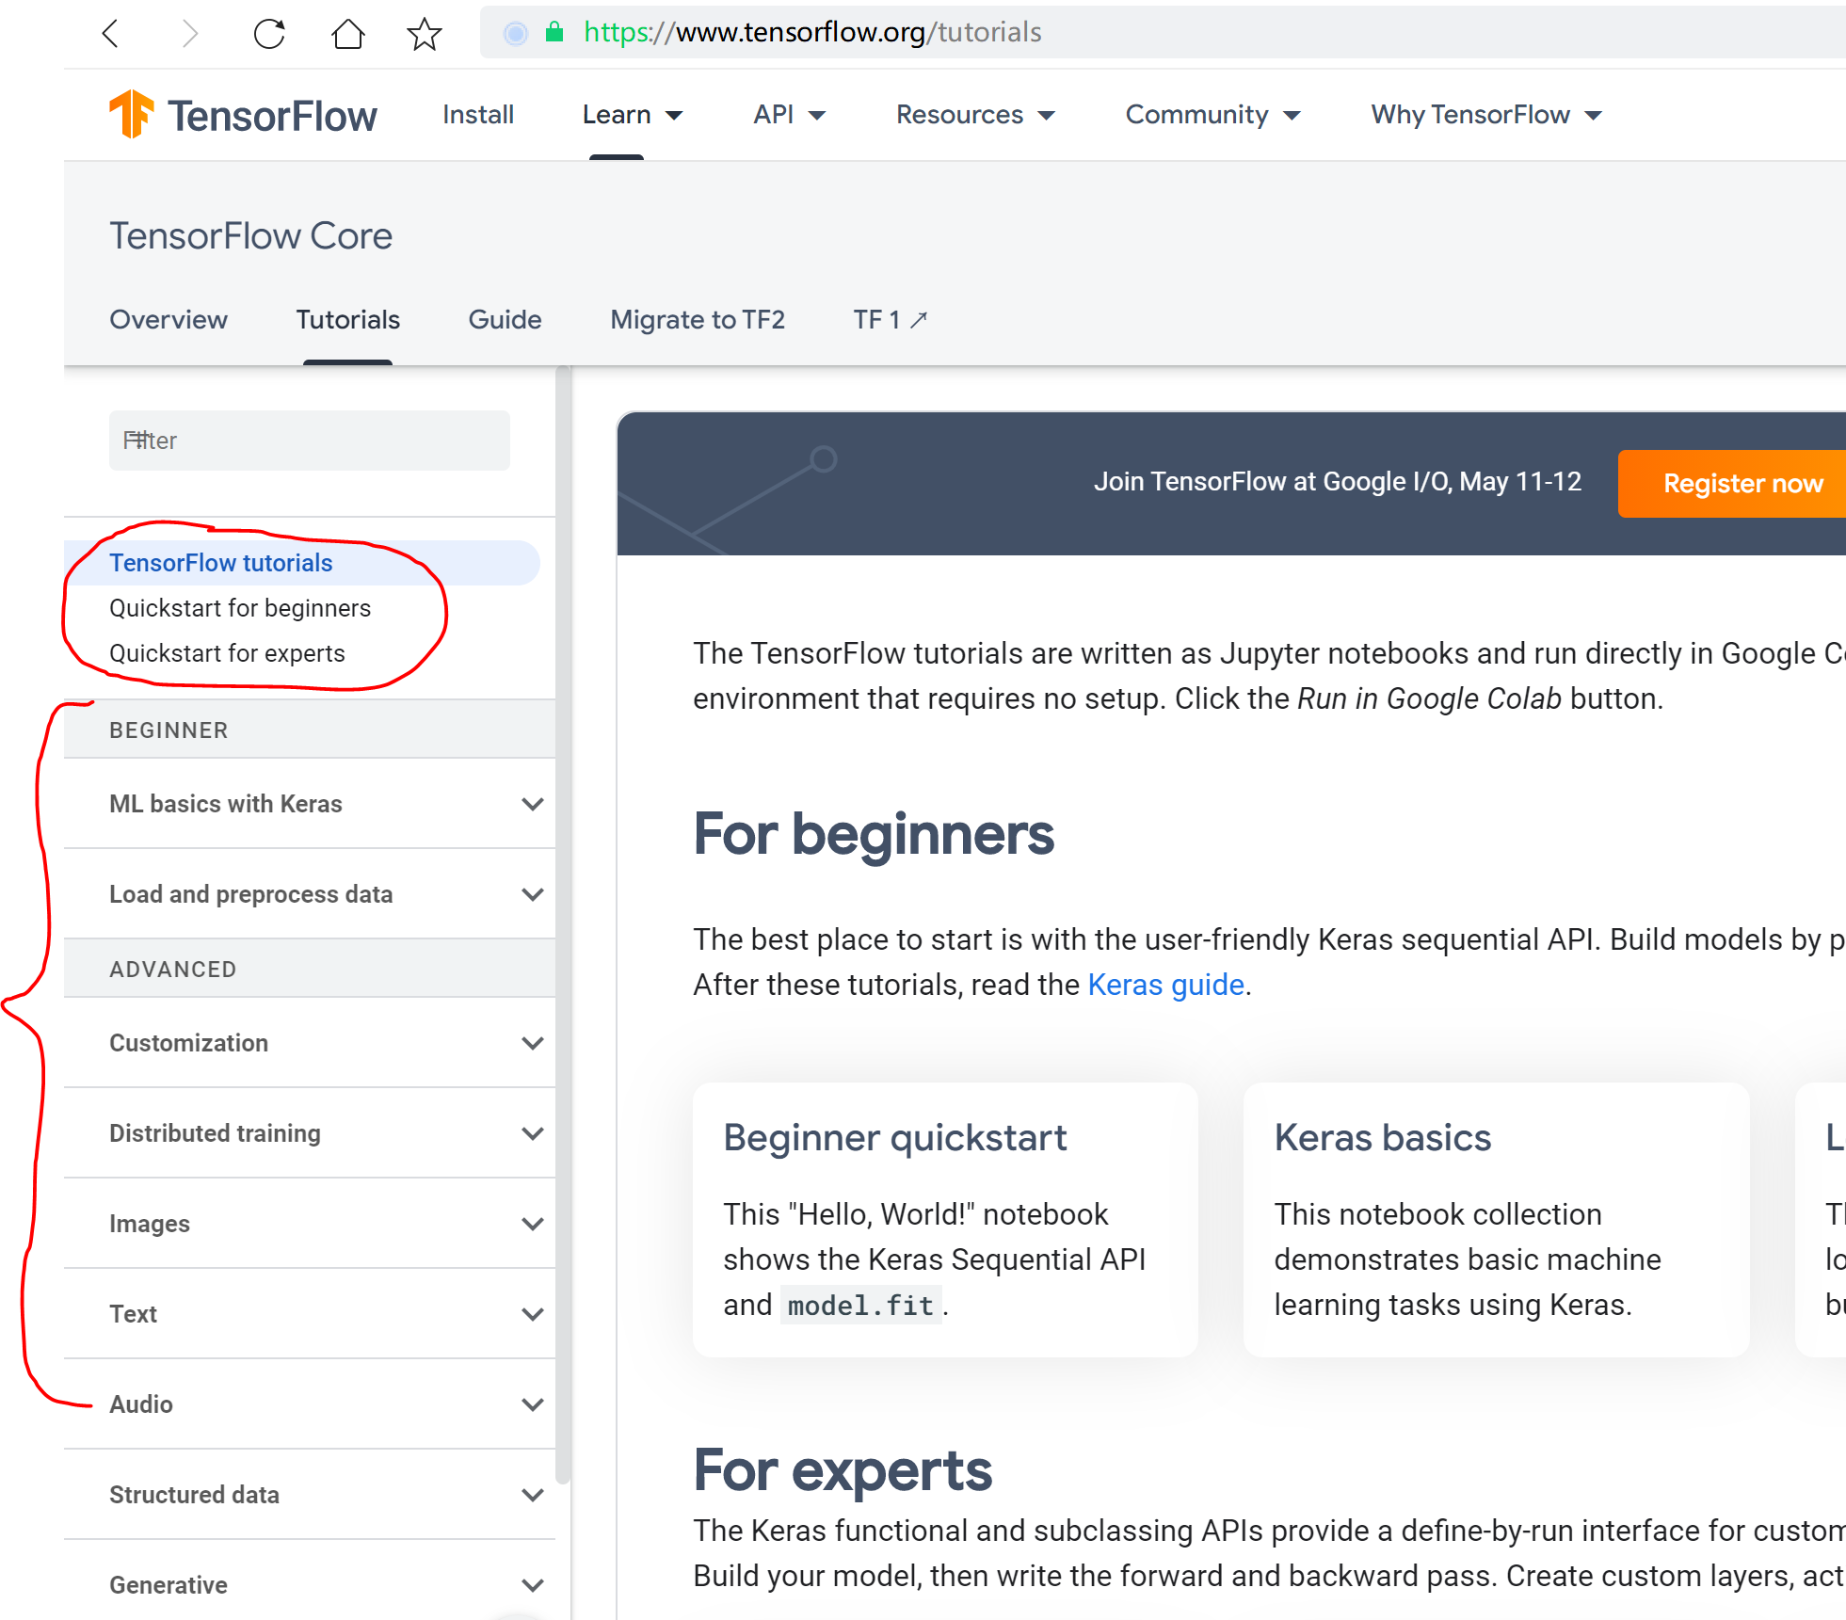Expand the Customization section
1846x1620 pixels.
[x=310, y=1043]
